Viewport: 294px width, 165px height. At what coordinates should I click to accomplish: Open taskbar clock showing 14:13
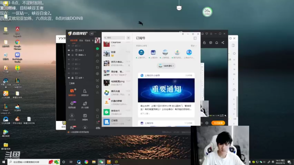tap(280, 162)
